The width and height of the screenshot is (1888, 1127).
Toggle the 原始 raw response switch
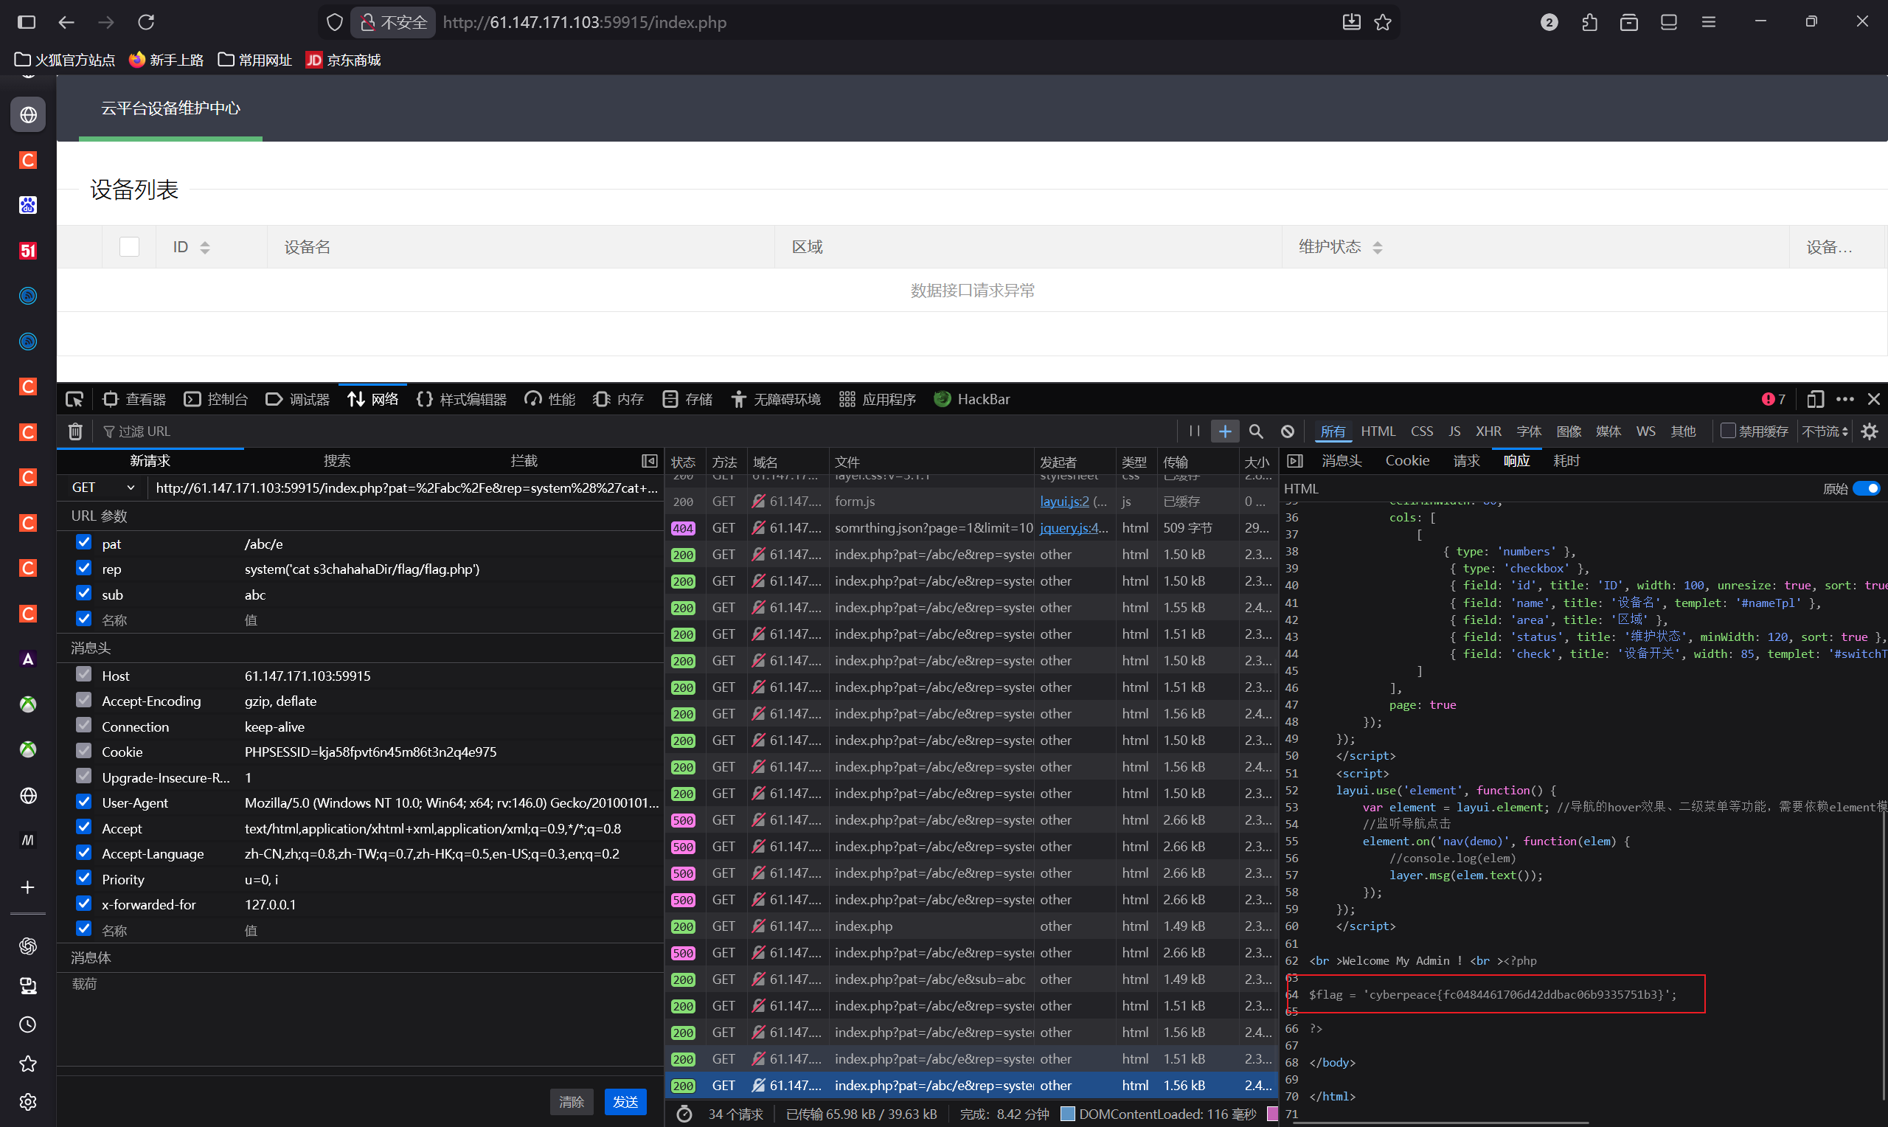pos(1867,488)
